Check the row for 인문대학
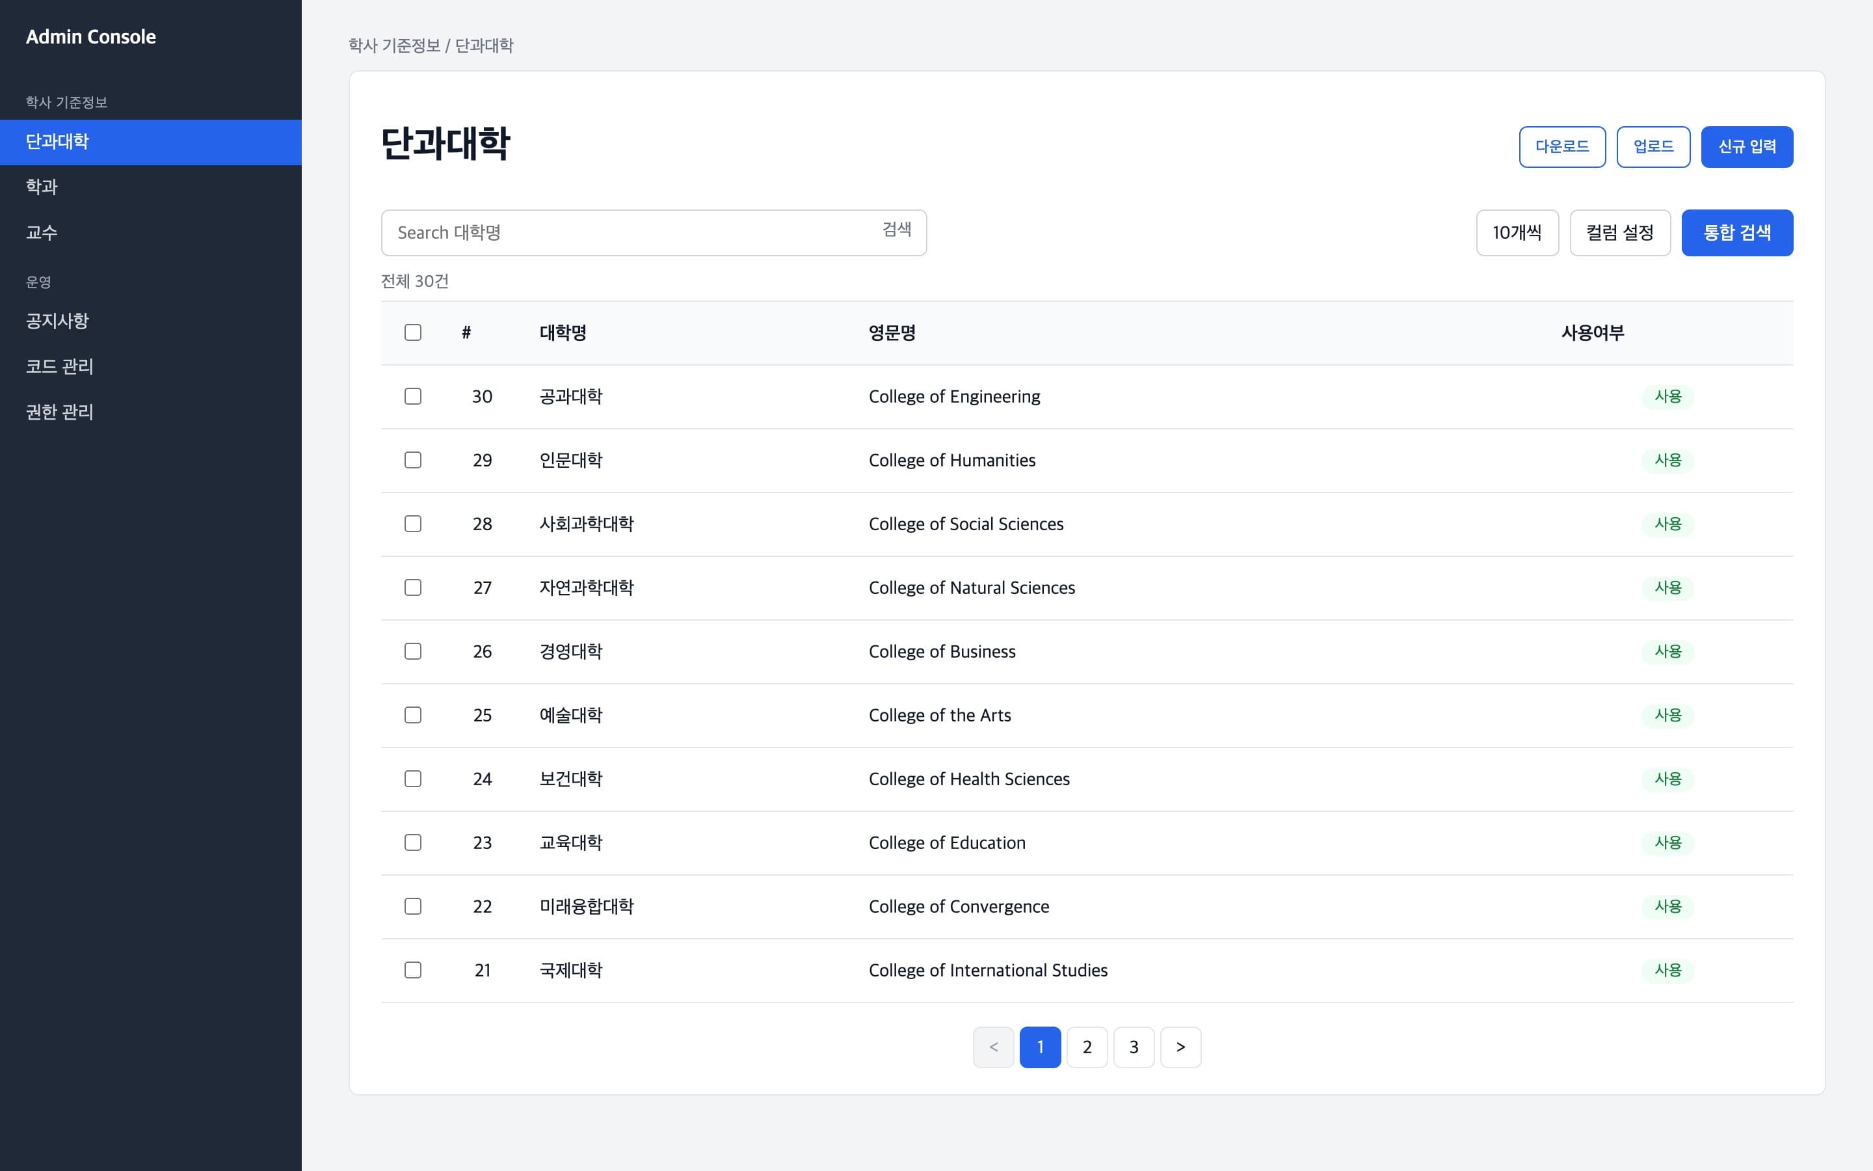The width and height of the screenshot is (1873, 1171). 412,460
